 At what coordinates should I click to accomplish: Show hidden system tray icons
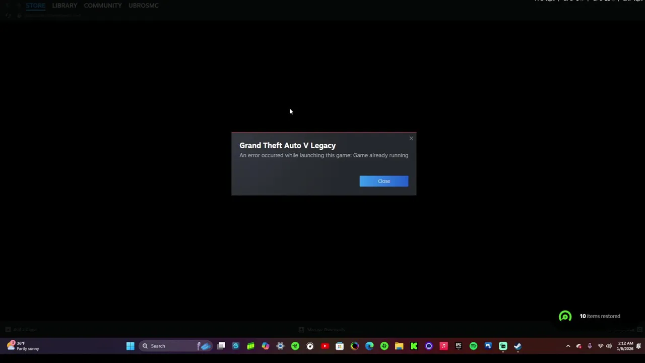568,346
